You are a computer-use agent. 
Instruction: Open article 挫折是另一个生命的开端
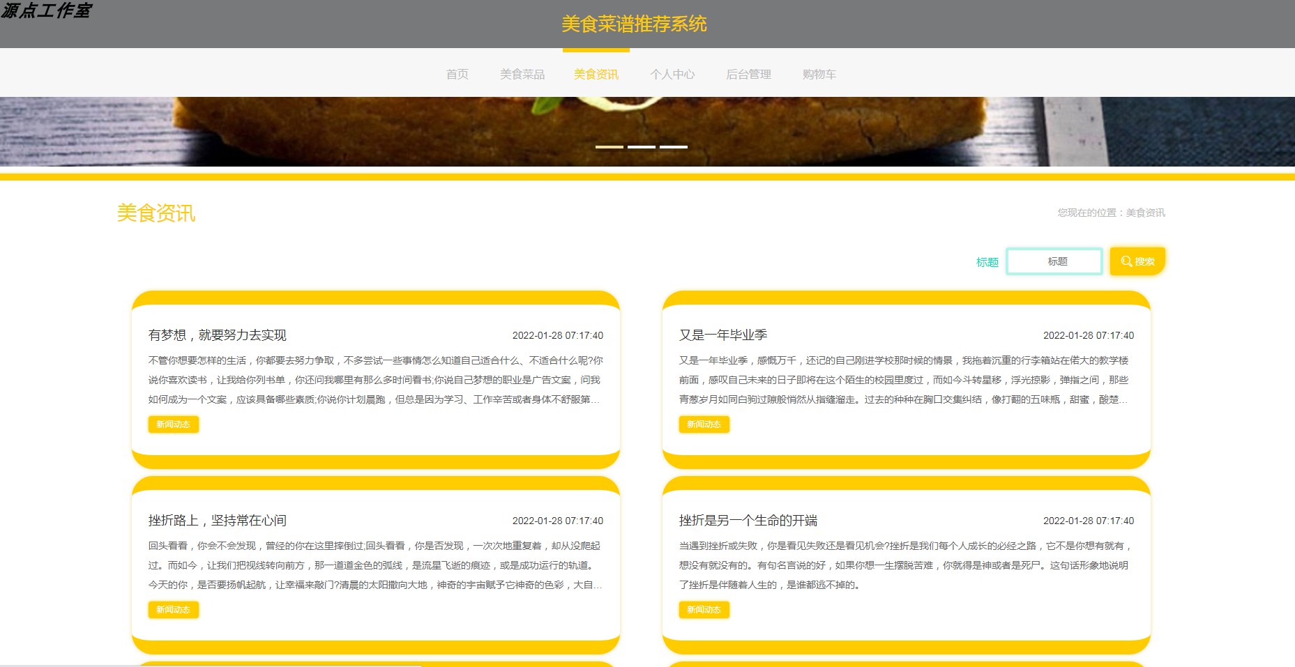point(748,521)
